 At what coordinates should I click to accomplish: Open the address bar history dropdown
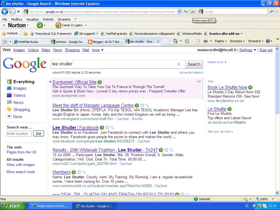[179, 11]
